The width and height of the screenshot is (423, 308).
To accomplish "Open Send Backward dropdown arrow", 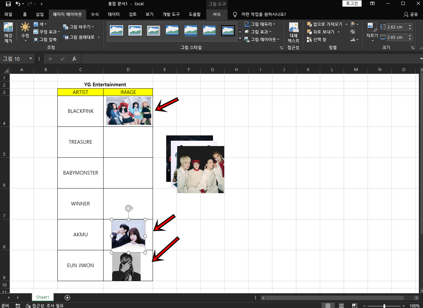I will click(x=338, y=32).
